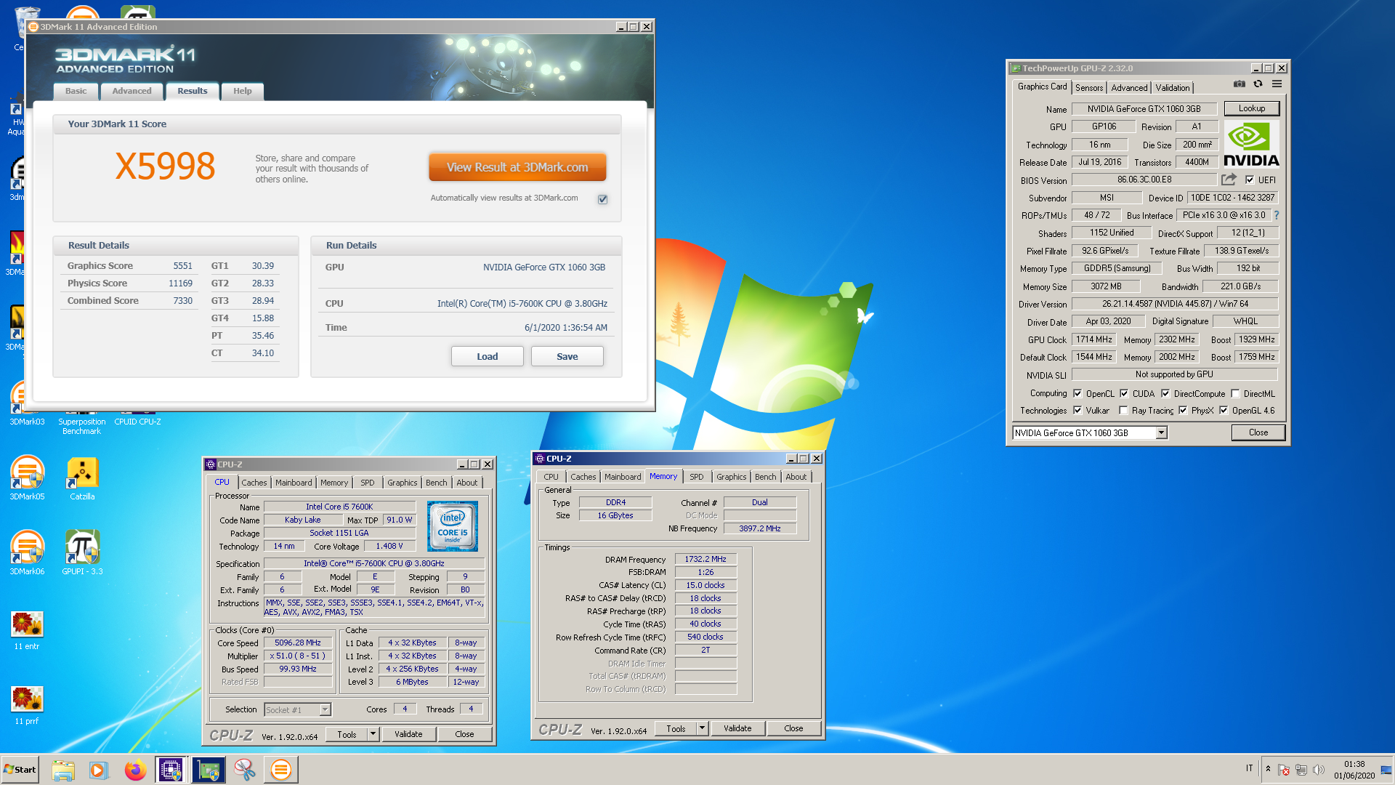Toggle the DirectCompute checkbox
Screen dimensions: 1395x785
1165,393
